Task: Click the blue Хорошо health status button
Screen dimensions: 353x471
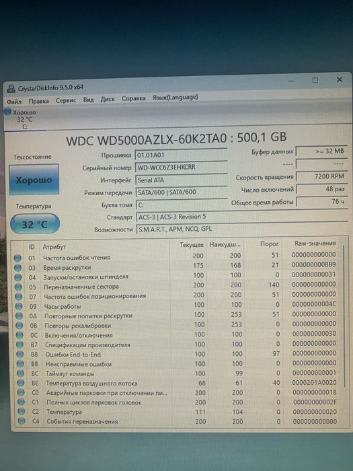Action: [34, 180]
